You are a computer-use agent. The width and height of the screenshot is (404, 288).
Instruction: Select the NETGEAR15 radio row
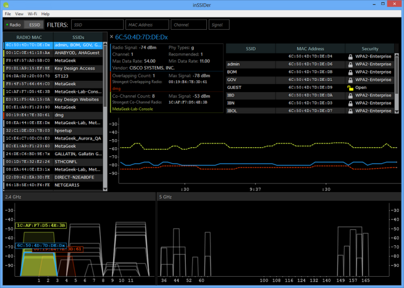(53, 186)
